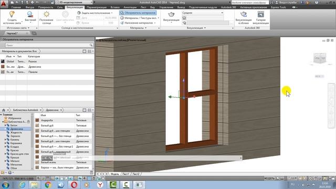Click the new drawing tab icon beside Чертеж1
Image resolution: width=336 pixels, height=189 pixels.
34,34
